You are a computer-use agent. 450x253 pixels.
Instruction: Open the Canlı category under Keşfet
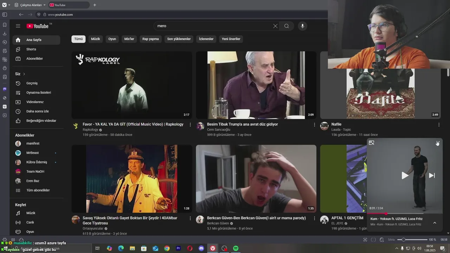36,222
